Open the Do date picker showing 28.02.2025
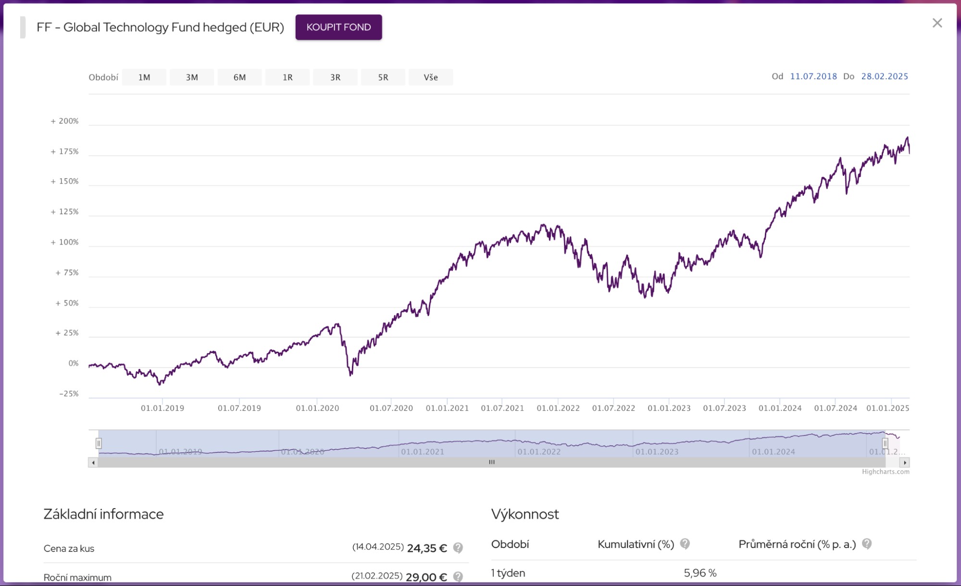Image resolution: width=961 pixels, height=586 pixels. 885,76
